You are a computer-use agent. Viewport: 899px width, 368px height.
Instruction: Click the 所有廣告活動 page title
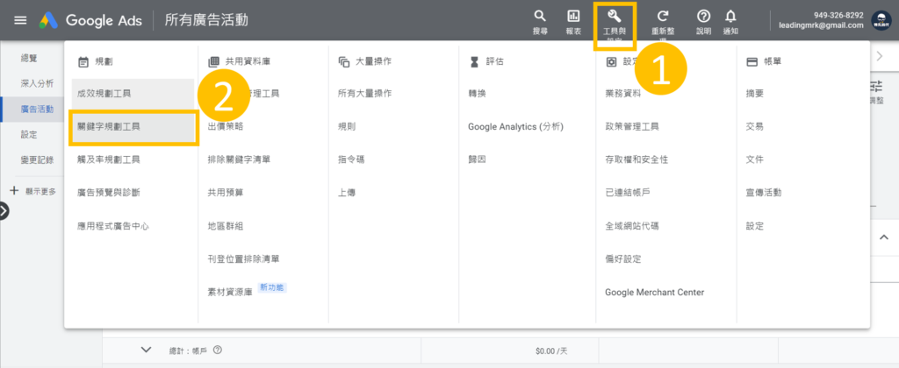tap(206, 20)
